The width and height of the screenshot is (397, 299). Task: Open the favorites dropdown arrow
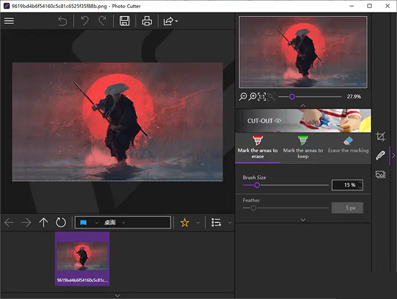(x=198, y=223)
